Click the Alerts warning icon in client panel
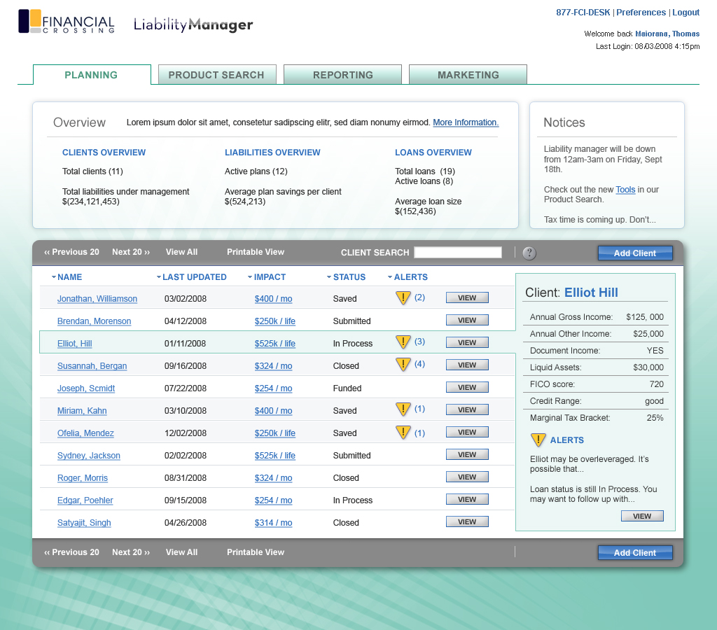The image size is (717, 630). click(x=538, y=440)
